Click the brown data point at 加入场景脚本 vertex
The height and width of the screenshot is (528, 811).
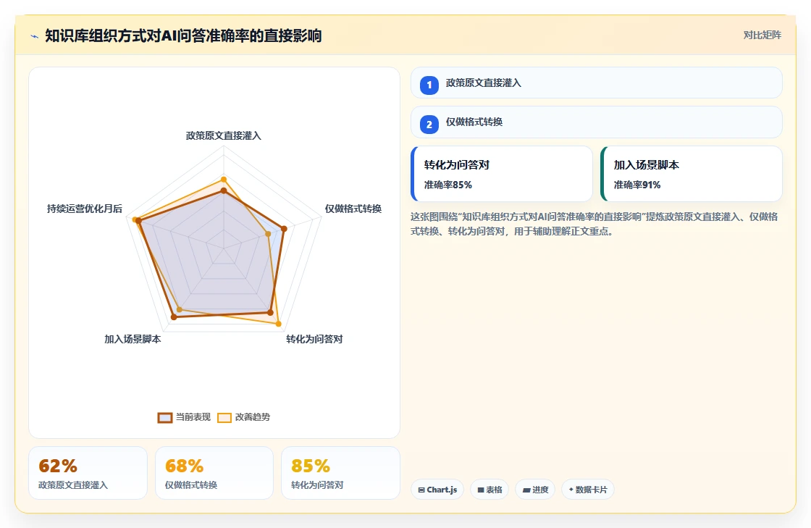pyautogui.click(x=174, y=317)
